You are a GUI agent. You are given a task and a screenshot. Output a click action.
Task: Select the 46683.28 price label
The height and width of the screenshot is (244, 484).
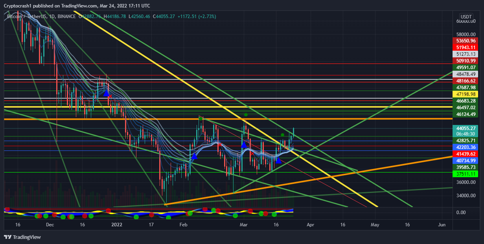click(x=466, y=101)
